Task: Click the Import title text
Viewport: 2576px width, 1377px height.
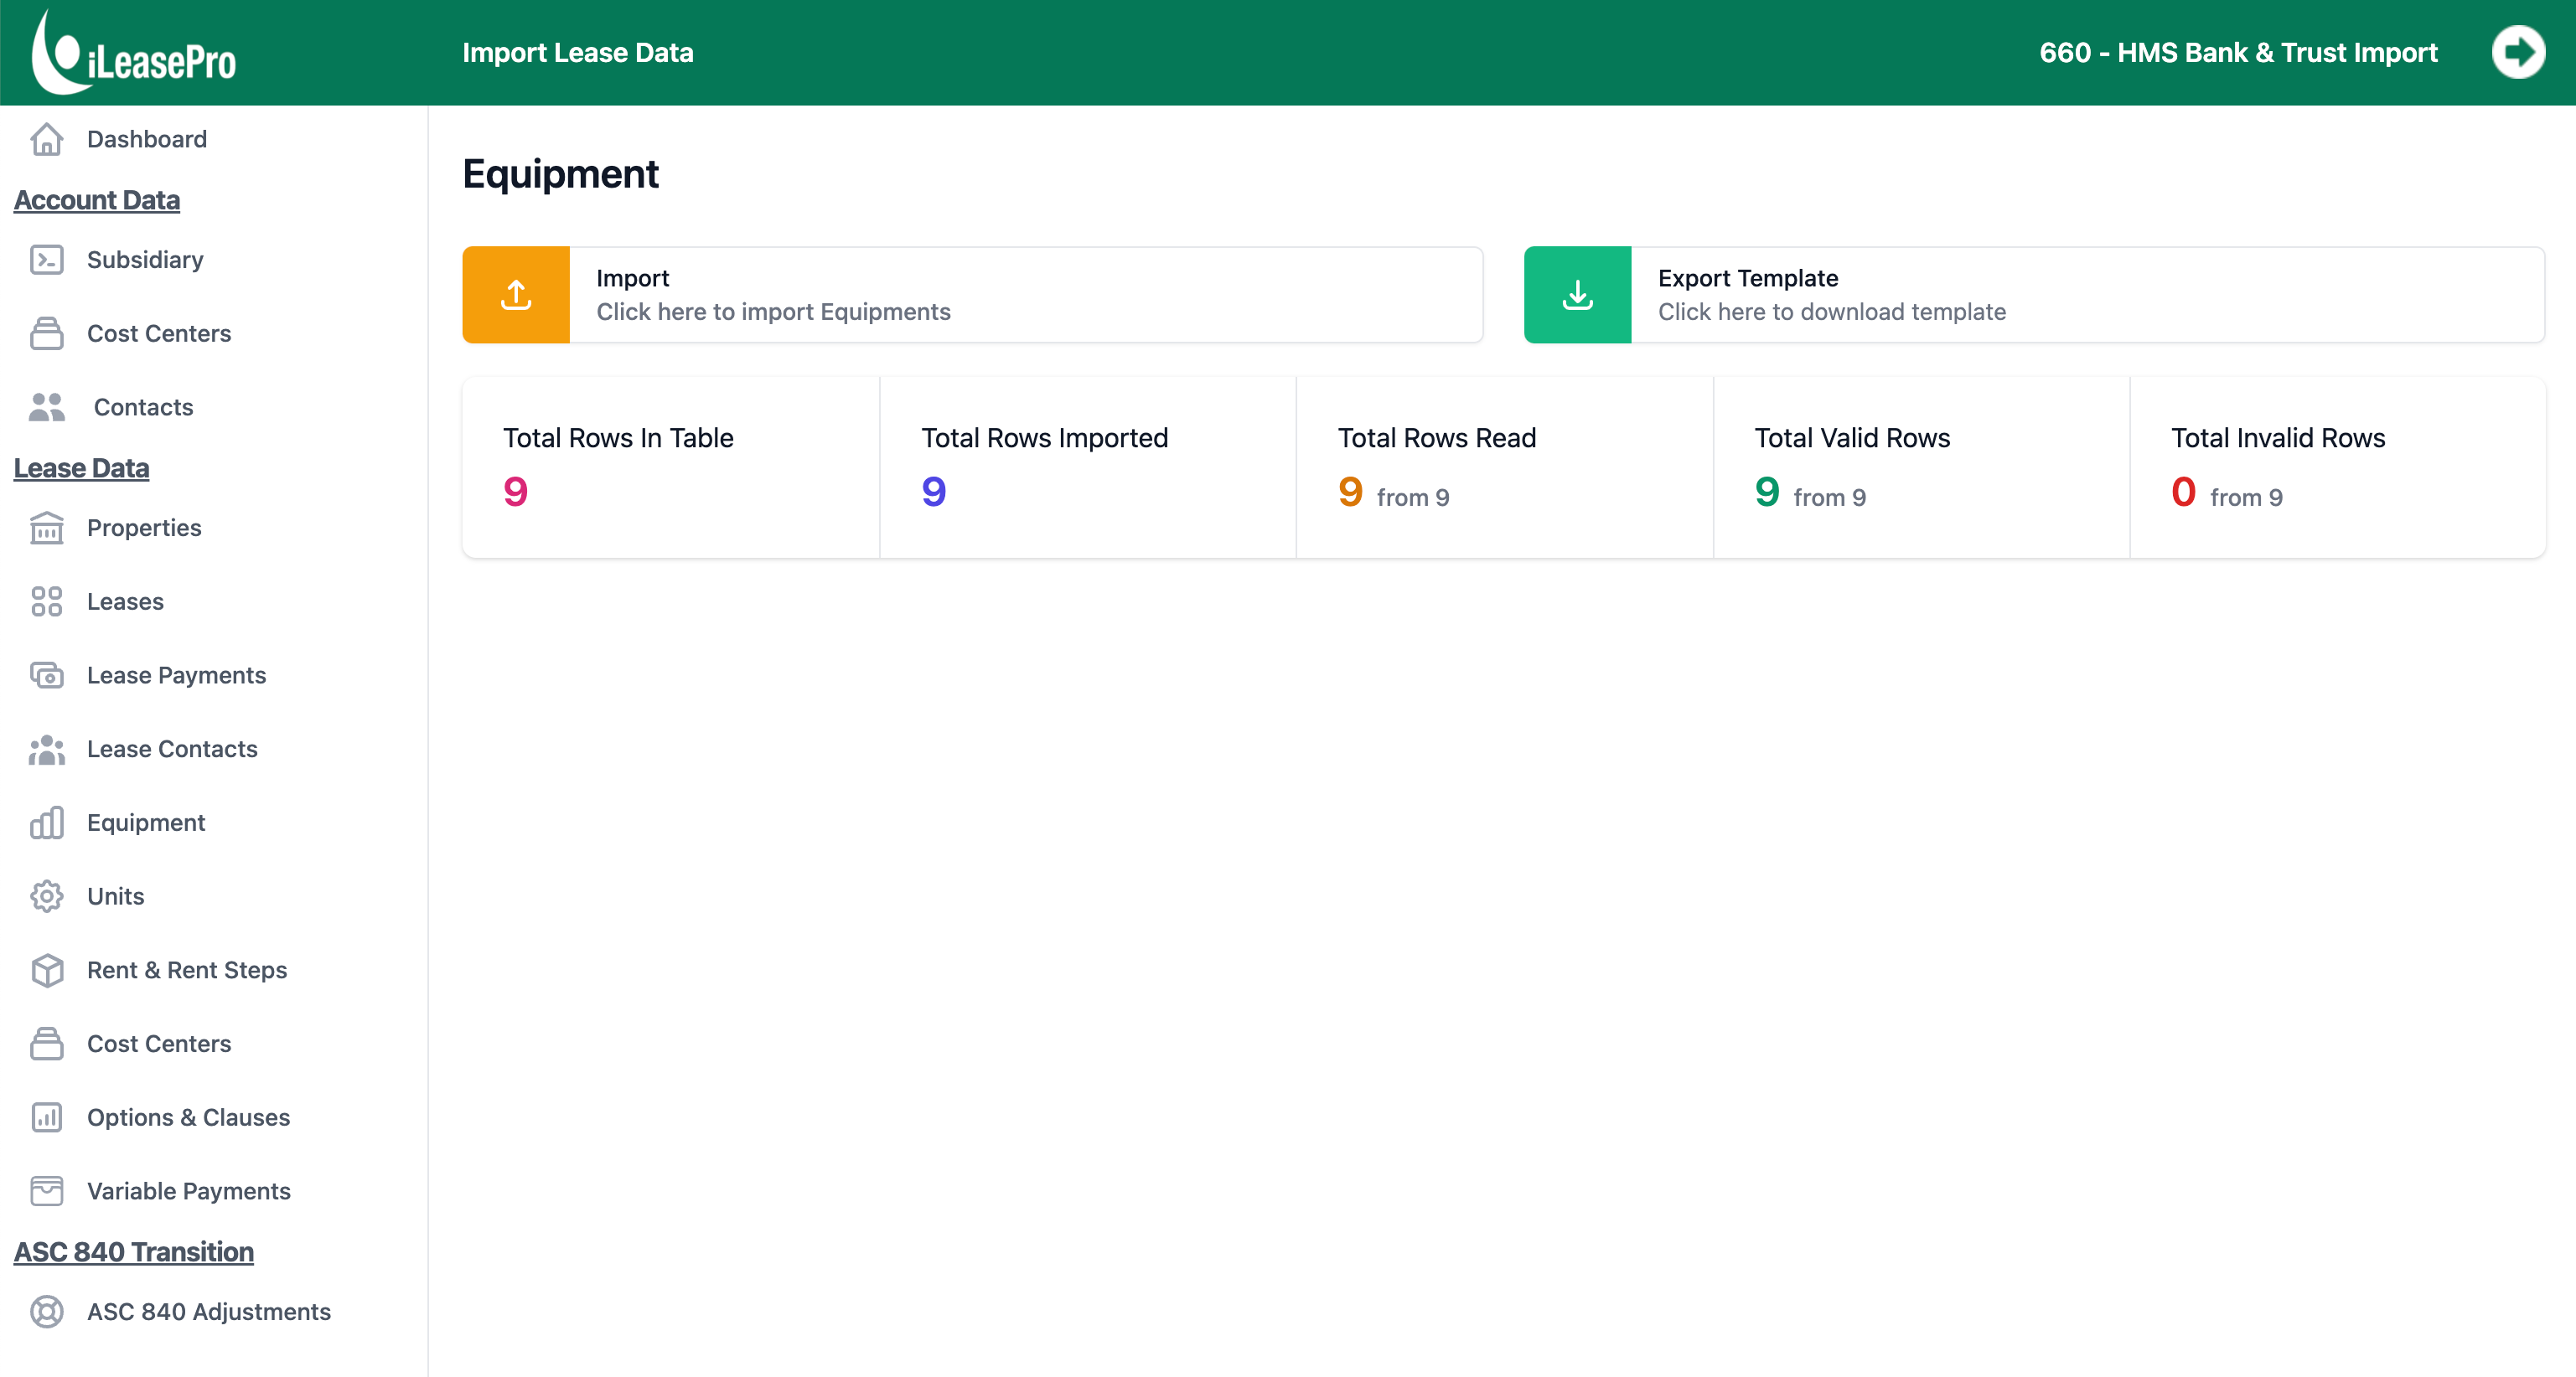Action: [x=633, y=278]
